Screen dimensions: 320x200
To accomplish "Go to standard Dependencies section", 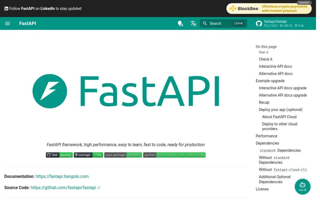I will click(x=280, y=150).
